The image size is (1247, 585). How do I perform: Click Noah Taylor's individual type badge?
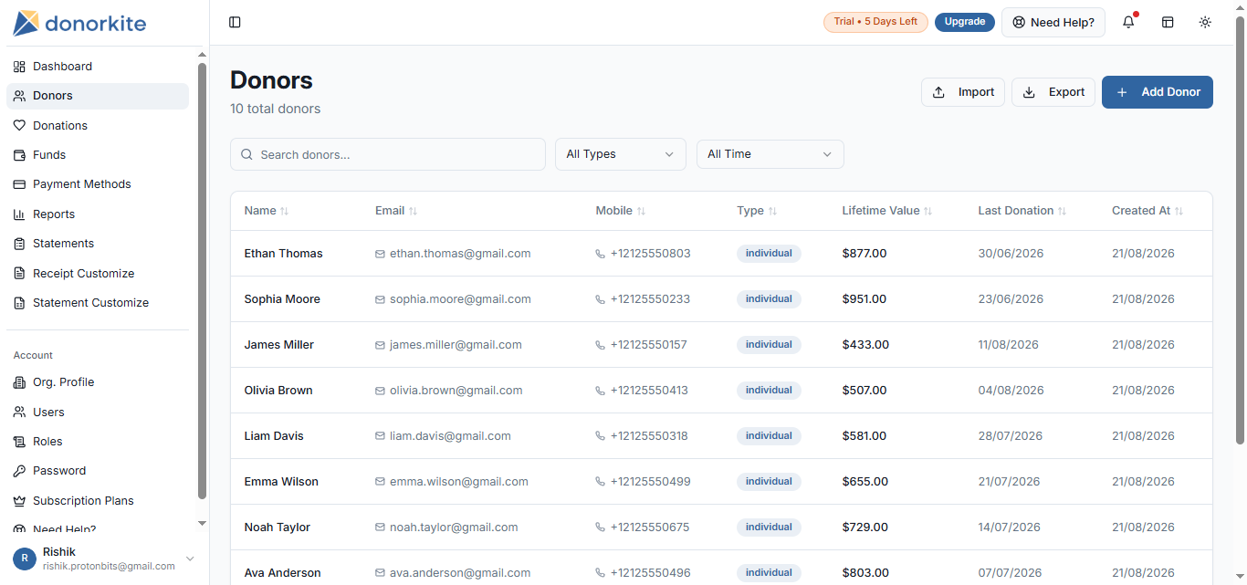[x=769, y=528]
